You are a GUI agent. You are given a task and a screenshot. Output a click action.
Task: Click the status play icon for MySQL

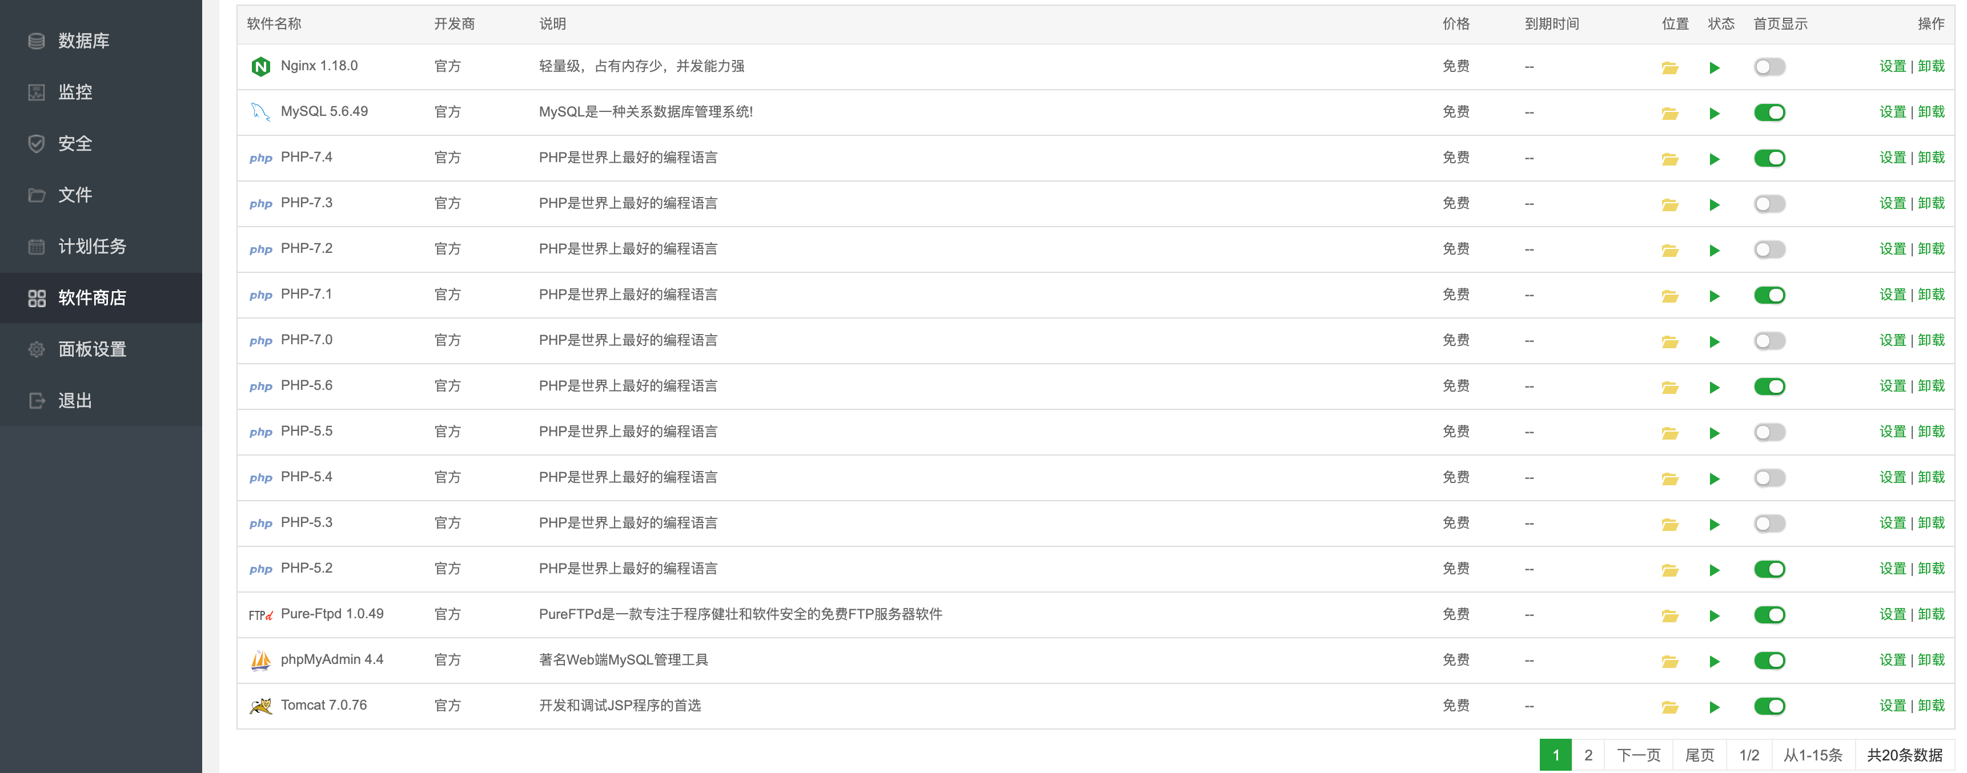pos(1714,114)
